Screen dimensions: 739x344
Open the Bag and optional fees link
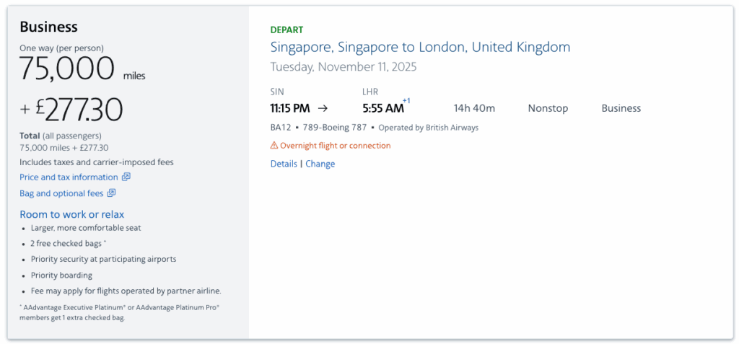tap(61, 193)
